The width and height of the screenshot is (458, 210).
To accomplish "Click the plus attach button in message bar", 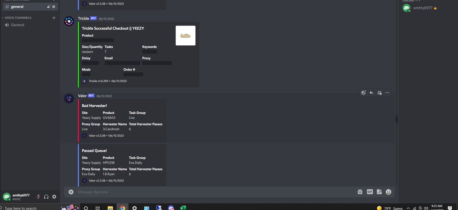I will (x=71, y=192).
